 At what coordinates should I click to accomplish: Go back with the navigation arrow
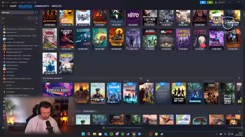(3, 6)
